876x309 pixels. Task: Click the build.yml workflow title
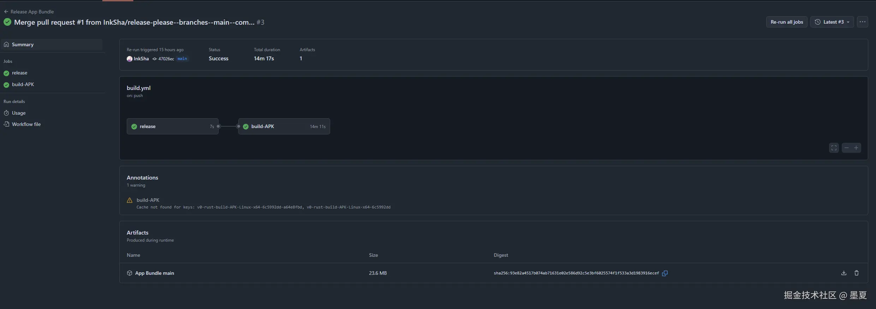pos(139,88)
